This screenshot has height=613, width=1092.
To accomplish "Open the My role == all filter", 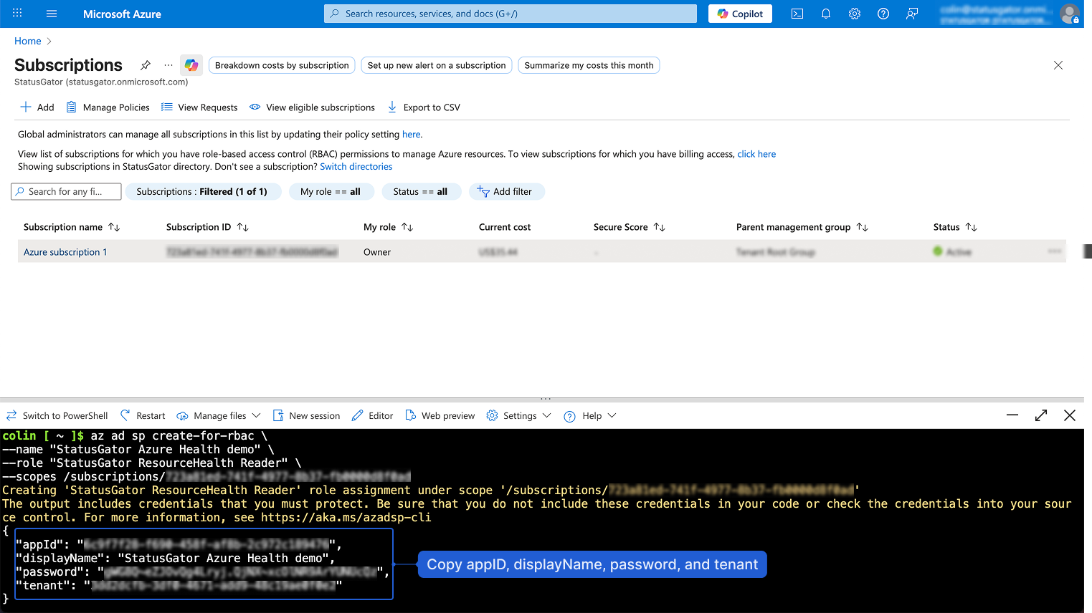I will [x=331, y=191].
